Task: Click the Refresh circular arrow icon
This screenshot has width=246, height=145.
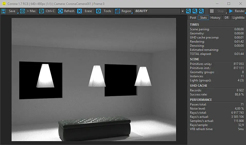Action: [x=60, y=11]
